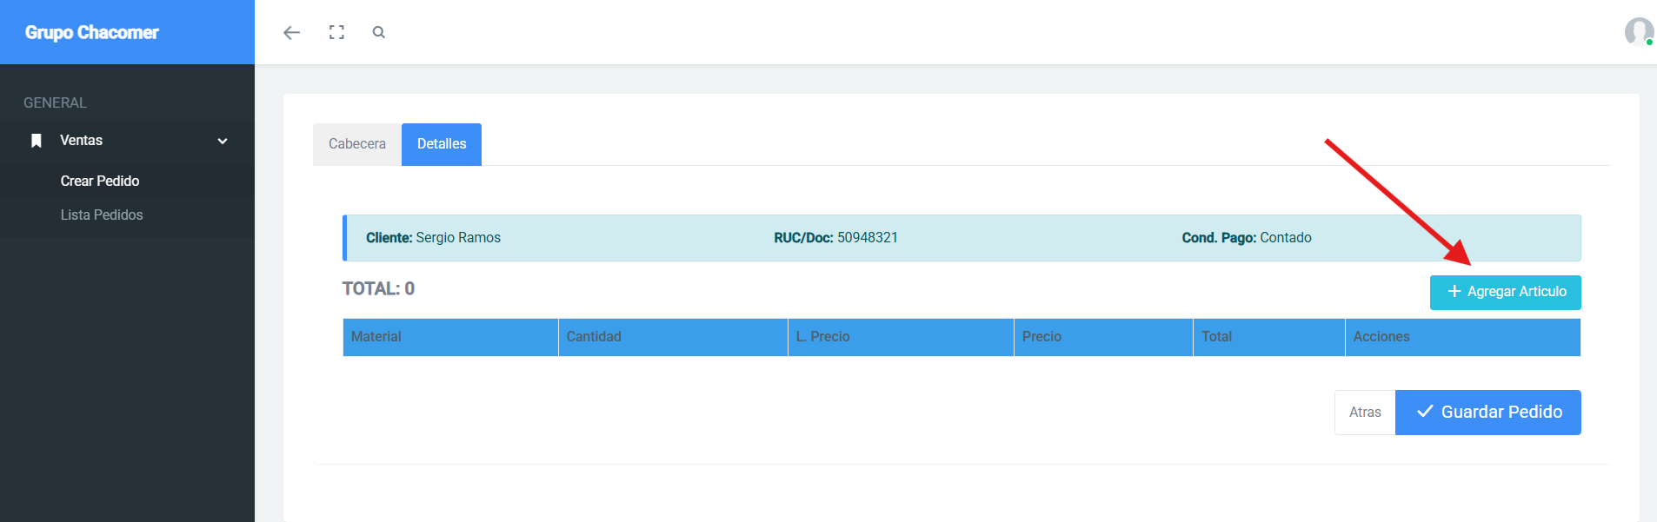This screenshot has height=522, width=1657.
Task: Open Crear Pedido in sidebar
Action: [x=100, y=181]
